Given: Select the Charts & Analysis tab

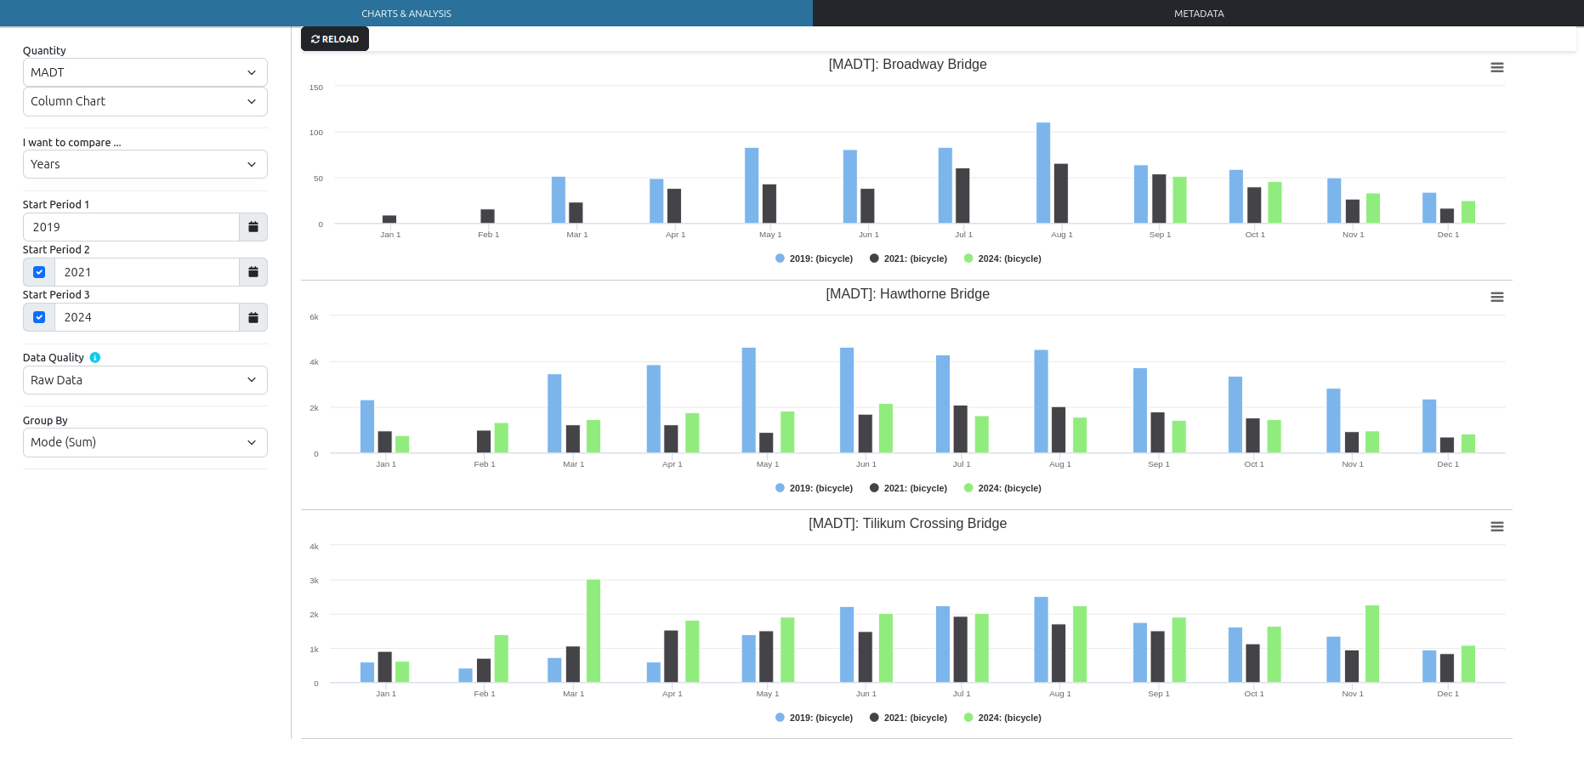Looking at the screenshot, I should tap(406, 14).
